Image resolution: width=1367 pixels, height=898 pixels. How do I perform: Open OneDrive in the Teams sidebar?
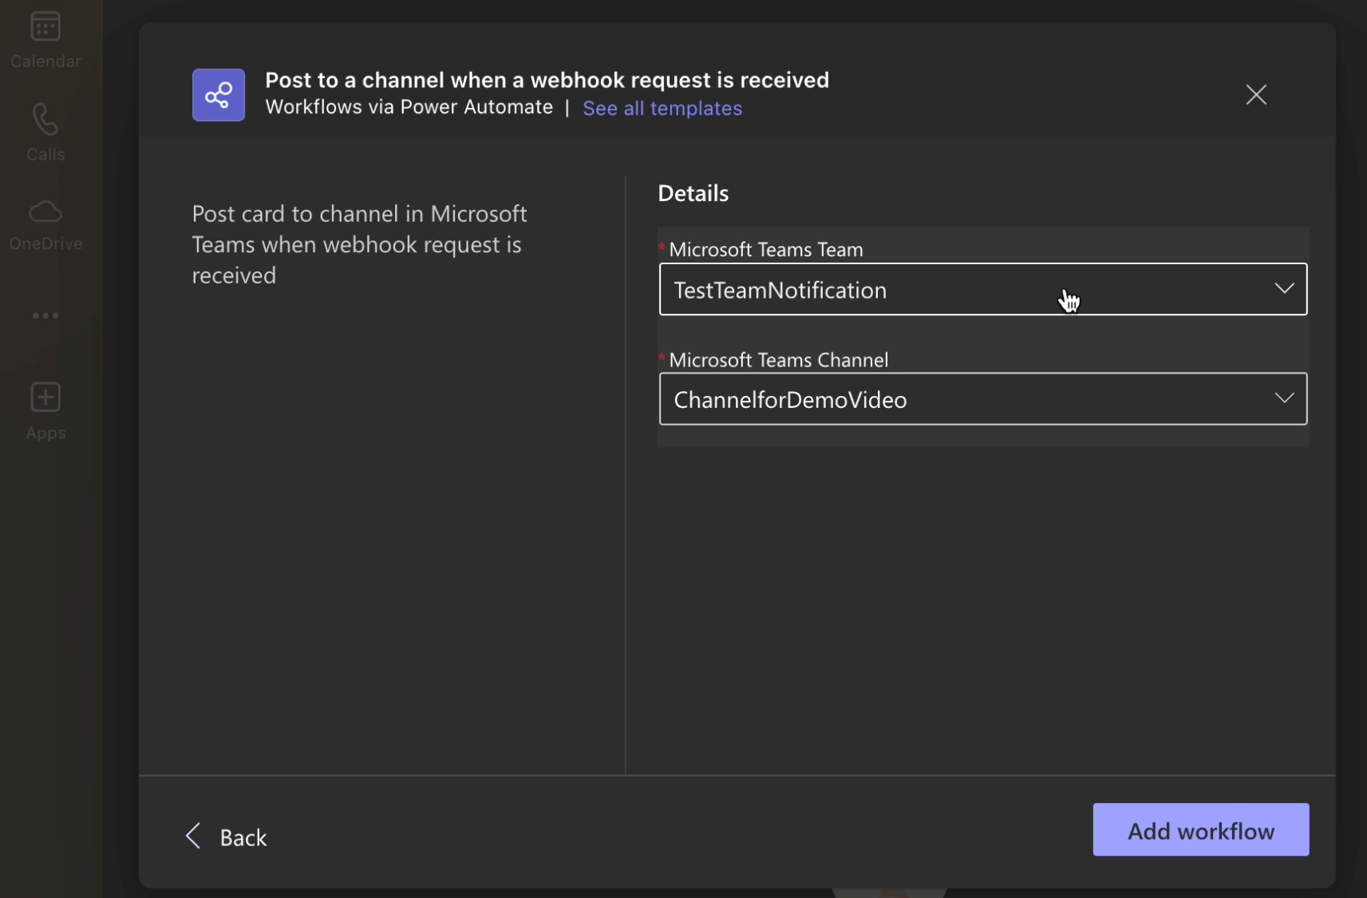[x=45, y=226]
